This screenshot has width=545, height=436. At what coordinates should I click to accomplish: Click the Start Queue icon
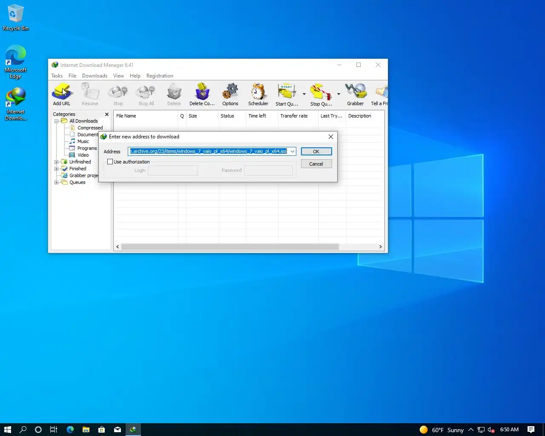click(x=287, y=95)
